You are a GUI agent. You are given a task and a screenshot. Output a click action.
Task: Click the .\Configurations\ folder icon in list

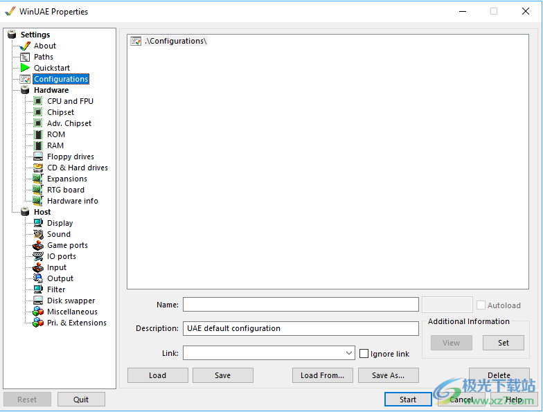(x=136, y=41)
